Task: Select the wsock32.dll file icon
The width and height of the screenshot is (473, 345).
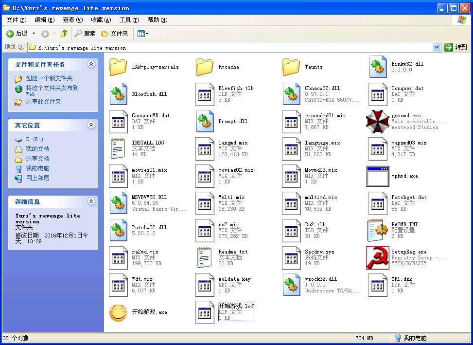Action: coord(291,285)
